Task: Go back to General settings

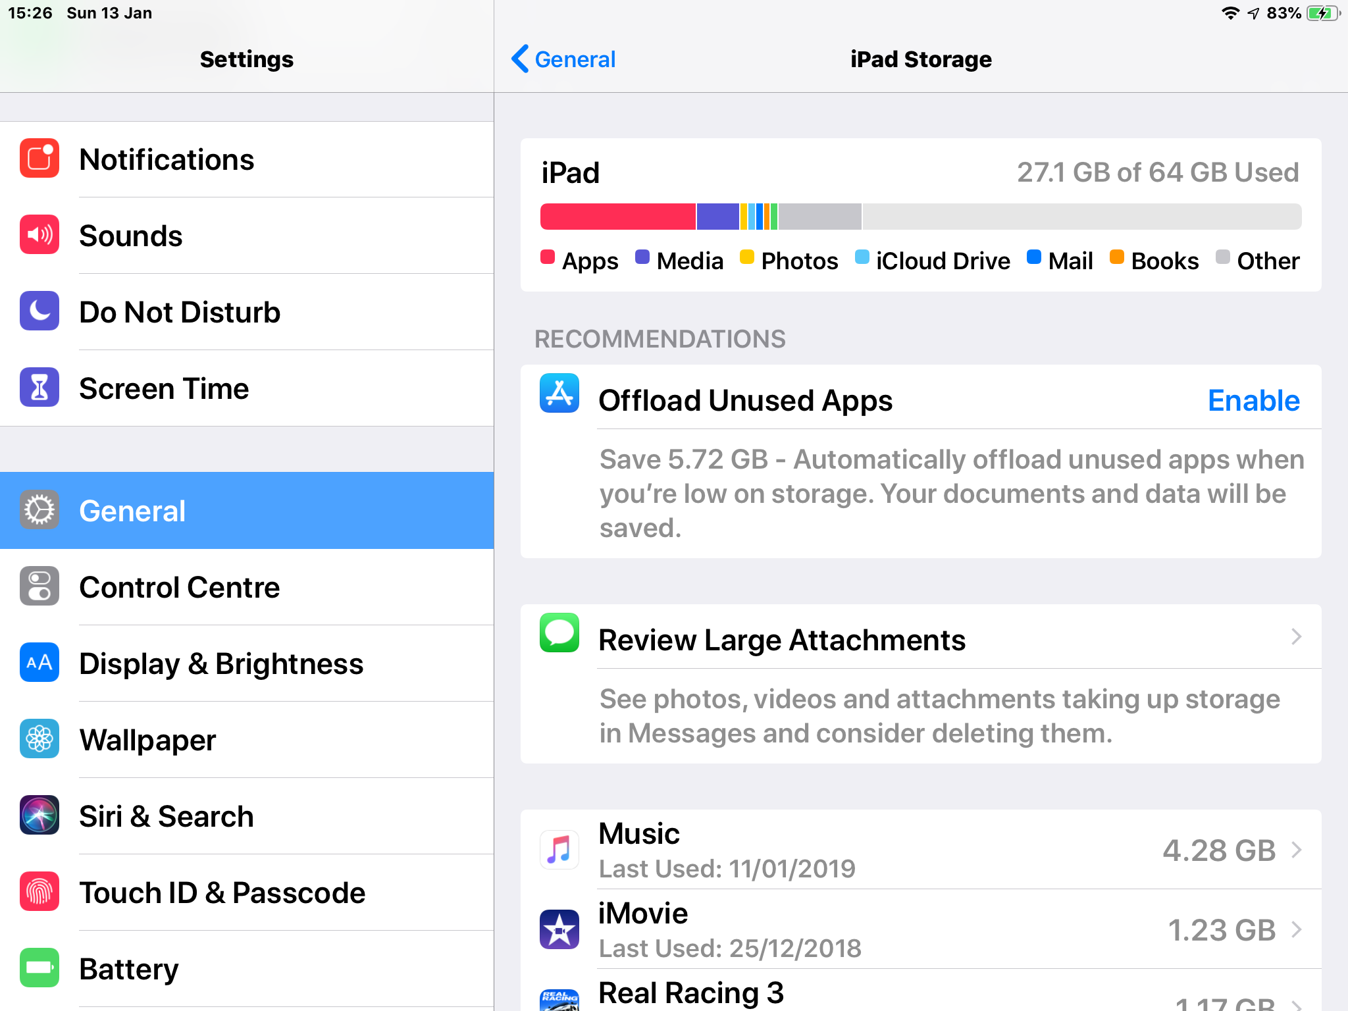Action: point(564,59)
